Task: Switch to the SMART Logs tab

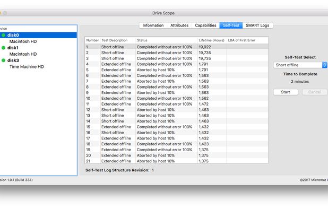Action: click(257, 25)
